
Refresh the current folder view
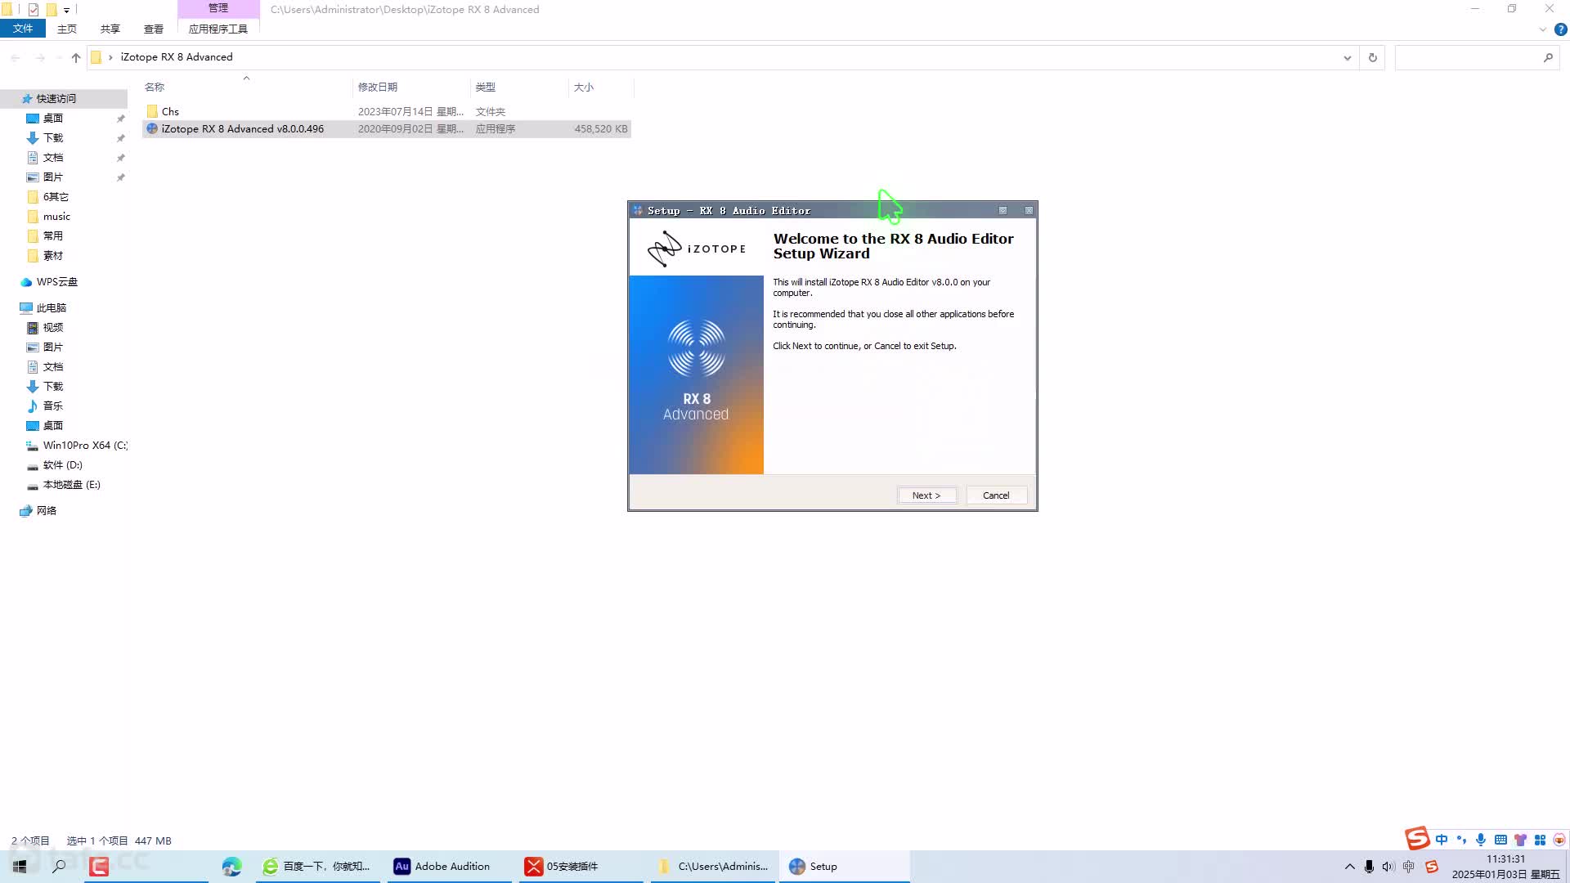coord(1373,57)
